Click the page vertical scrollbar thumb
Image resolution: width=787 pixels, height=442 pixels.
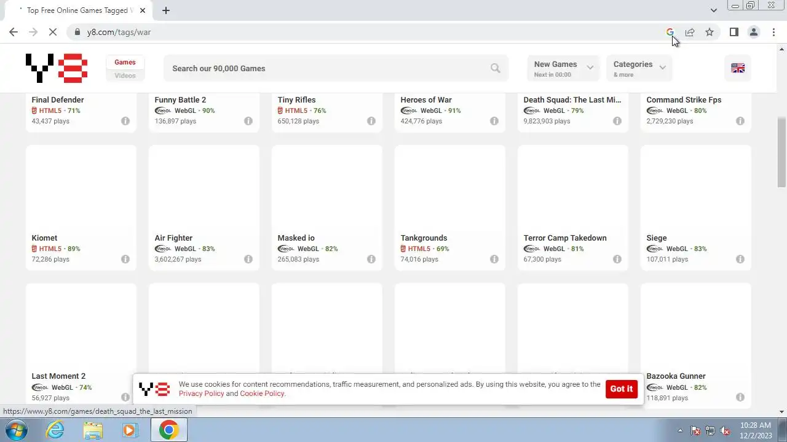[782, 152]
